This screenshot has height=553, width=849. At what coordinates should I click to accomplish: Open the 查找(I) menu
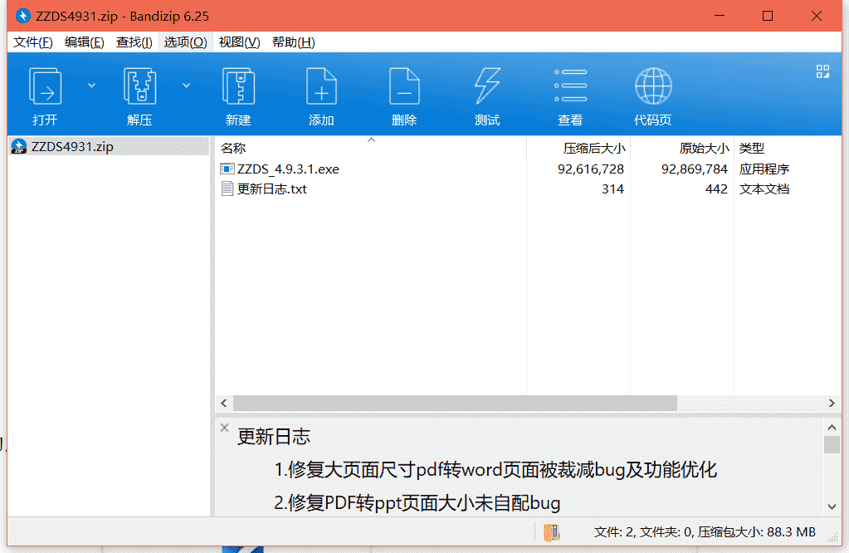(134, 42)
